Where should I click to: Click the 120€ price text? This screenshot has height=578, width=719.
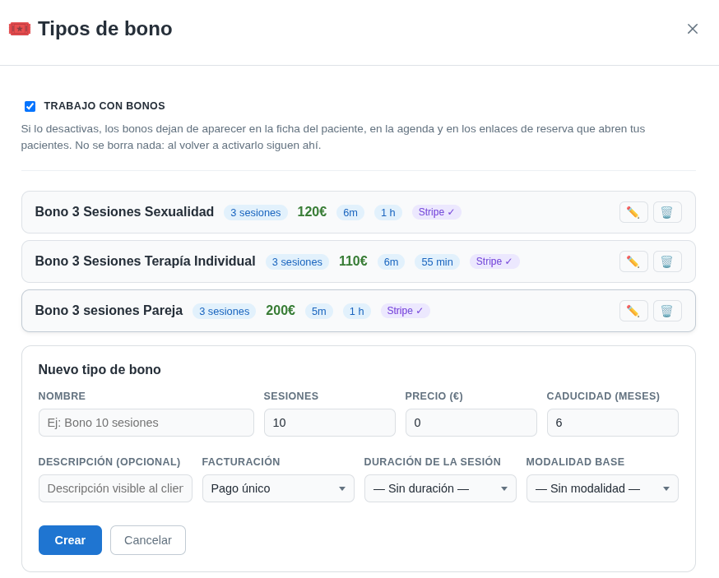[x=312, y=212]
